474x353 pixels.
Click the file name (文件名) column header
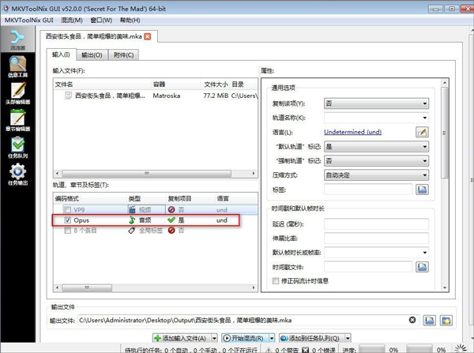tap(102, 84)
